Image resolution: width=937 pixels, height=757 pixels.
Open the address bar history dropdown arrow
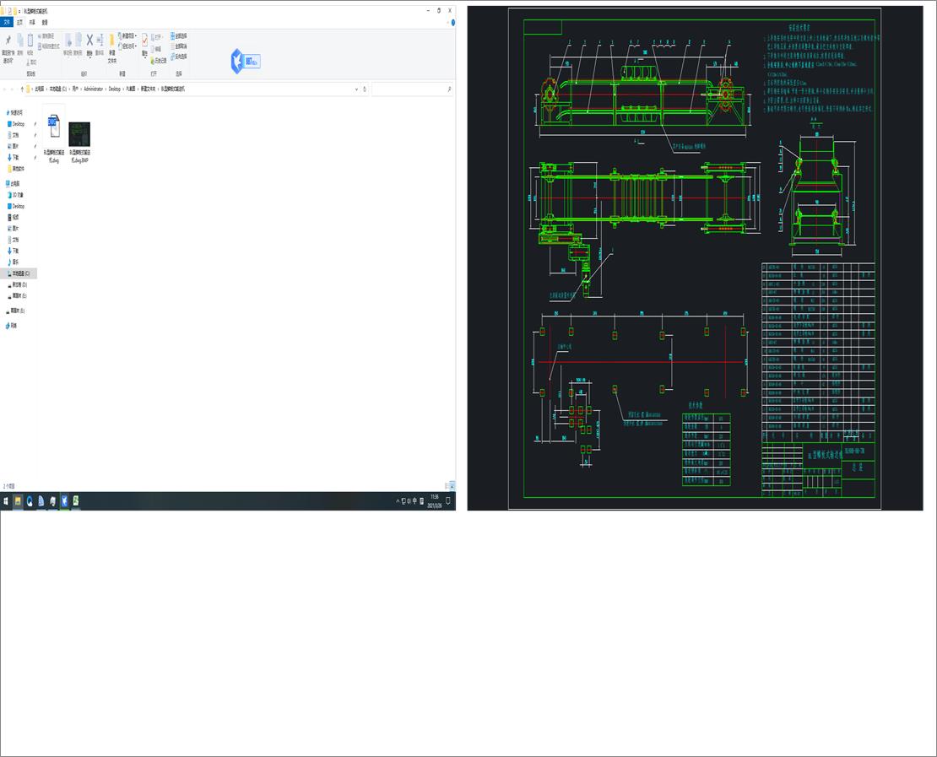pos(357,89)
